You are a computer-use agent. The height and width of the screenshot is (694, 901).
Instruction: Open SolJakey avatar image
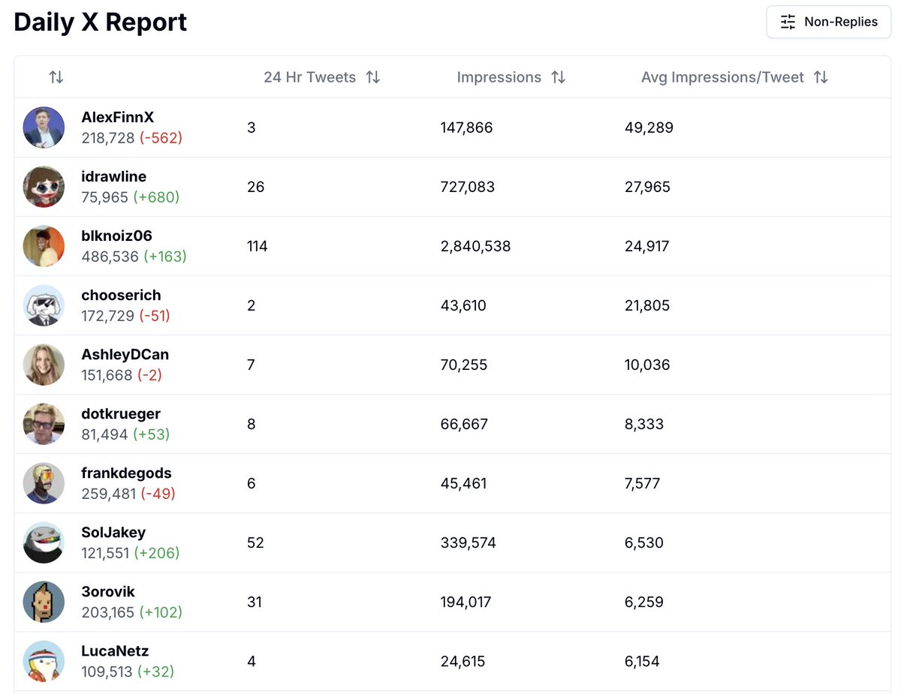44,542
